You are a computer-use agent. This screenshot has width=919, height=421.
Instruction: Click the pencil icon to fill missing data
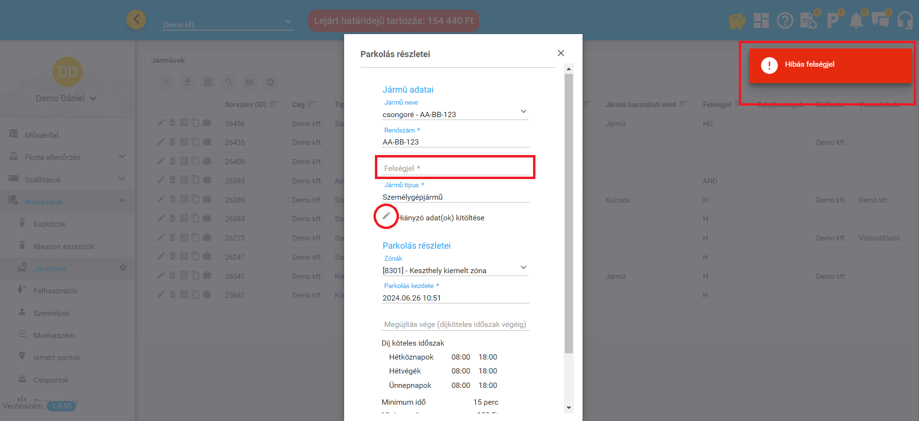tap(386, 216)
